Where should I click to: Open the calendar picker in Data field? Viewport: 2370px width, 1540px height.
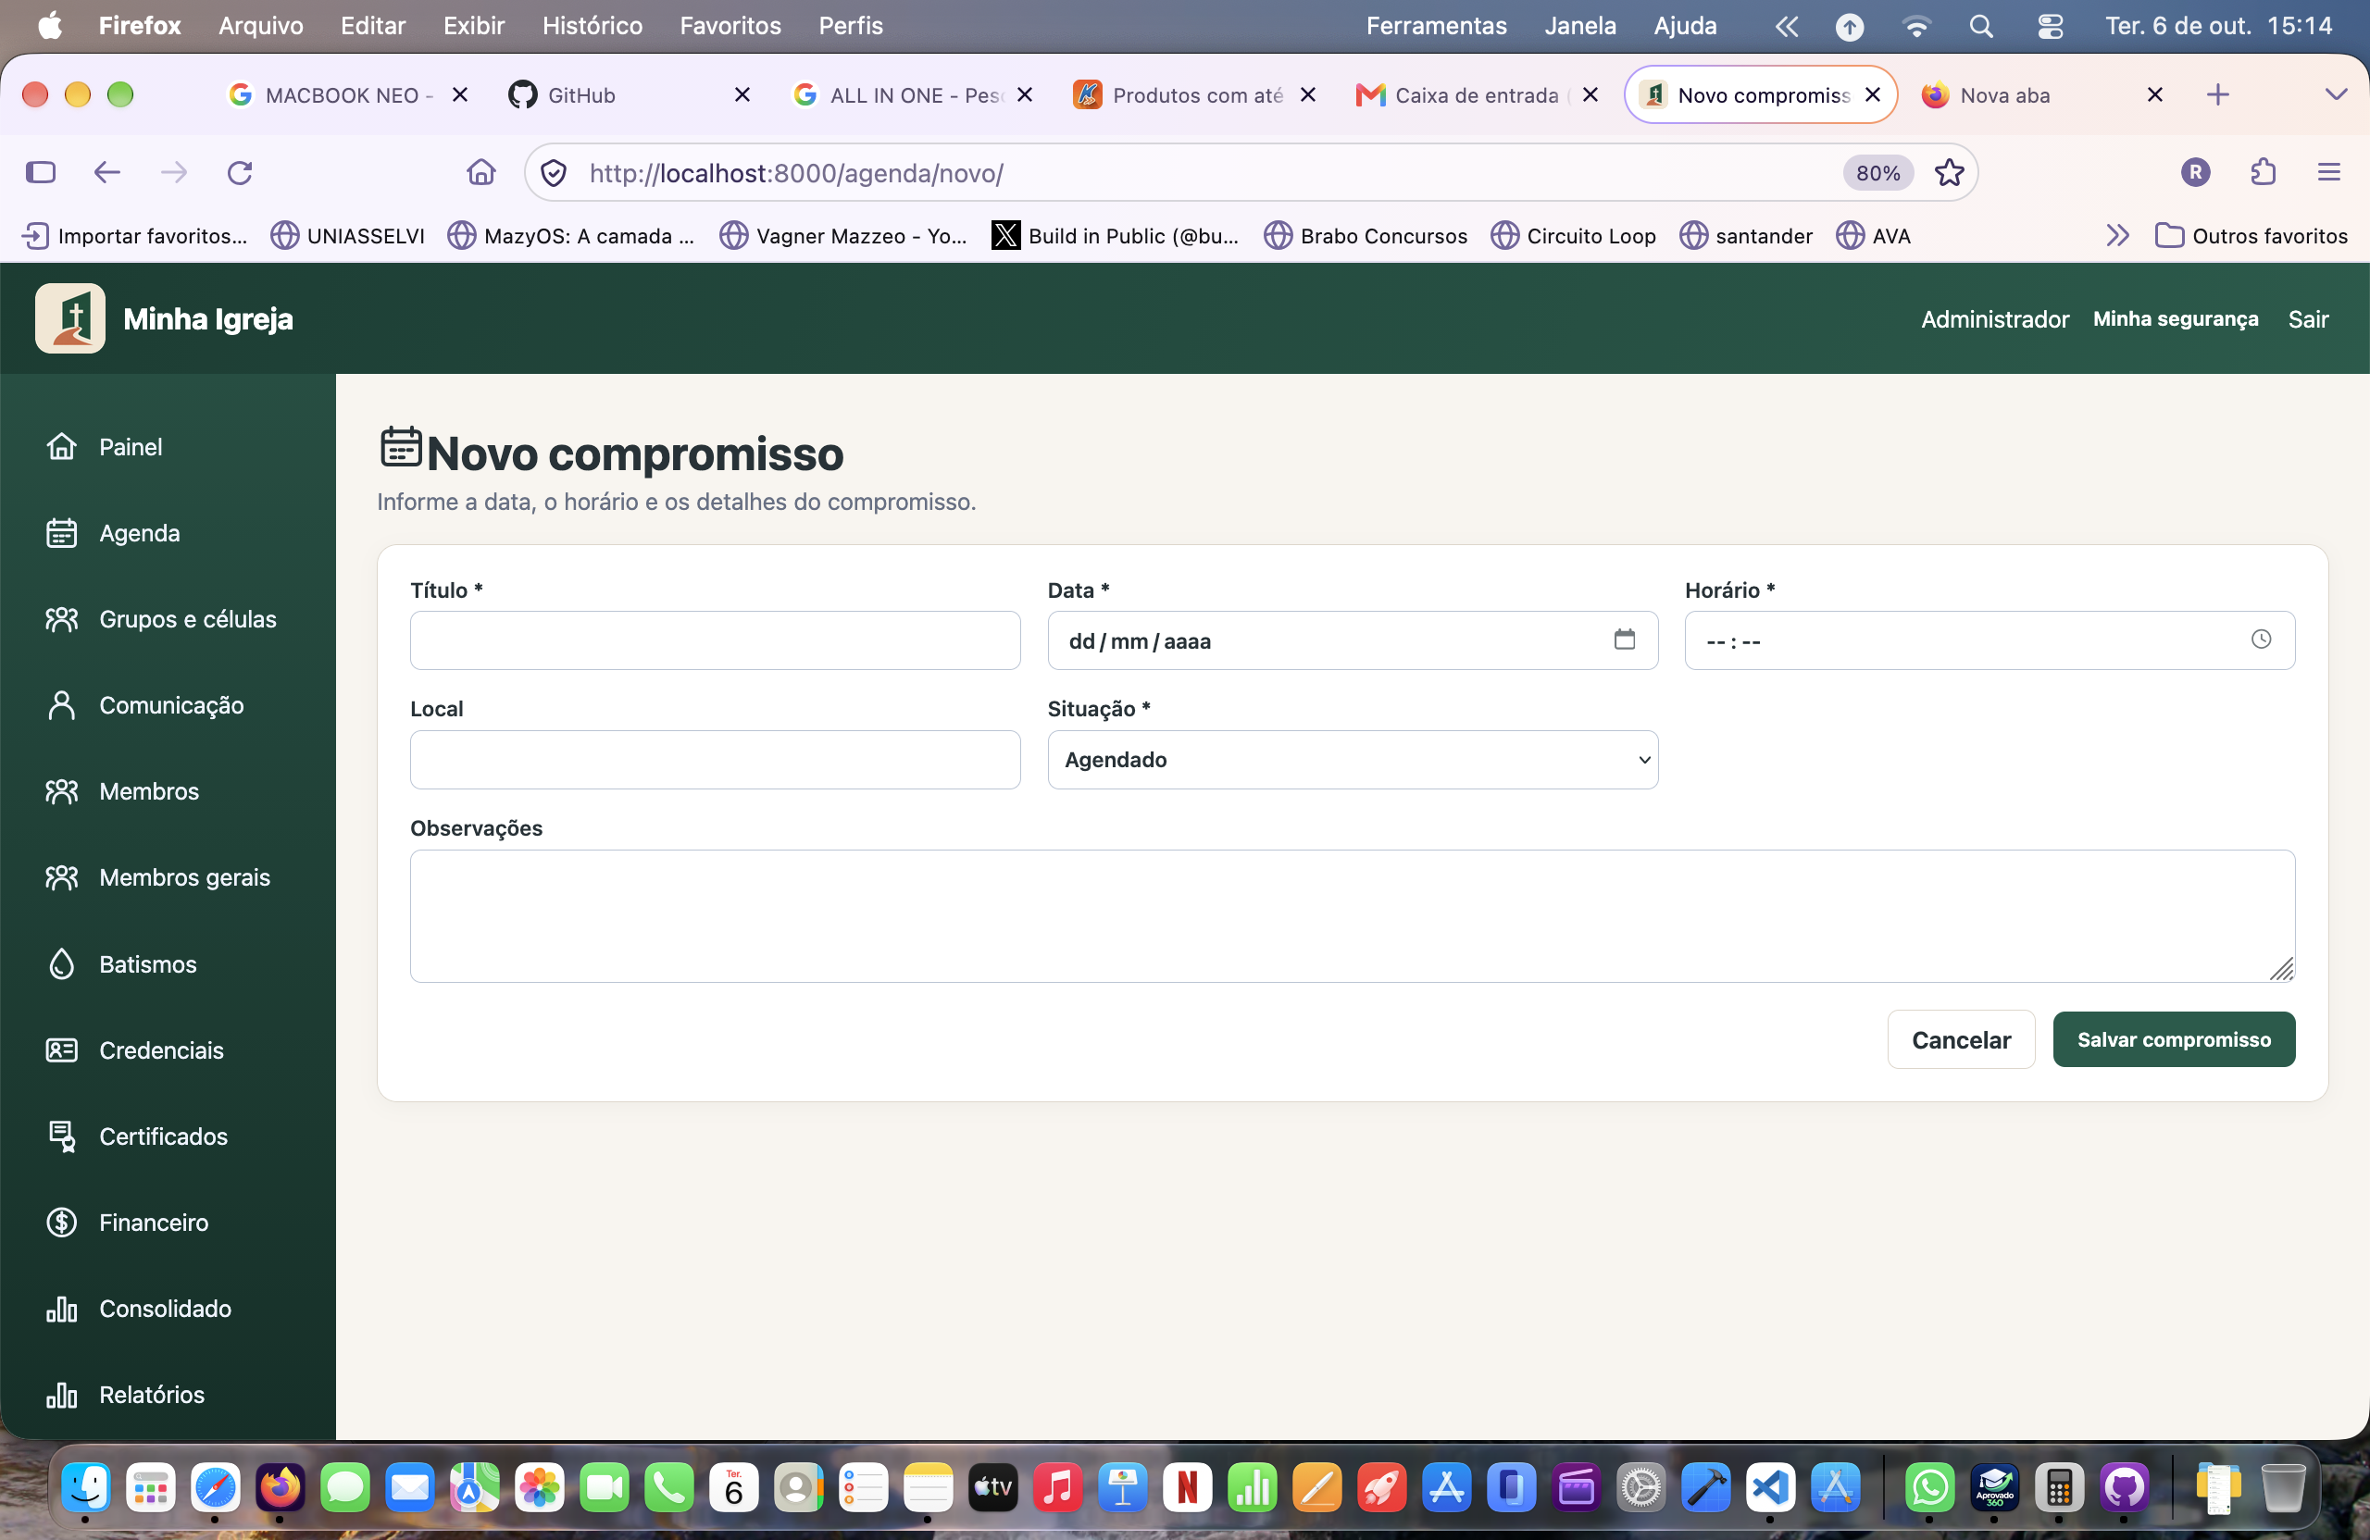pos(1624,640)
